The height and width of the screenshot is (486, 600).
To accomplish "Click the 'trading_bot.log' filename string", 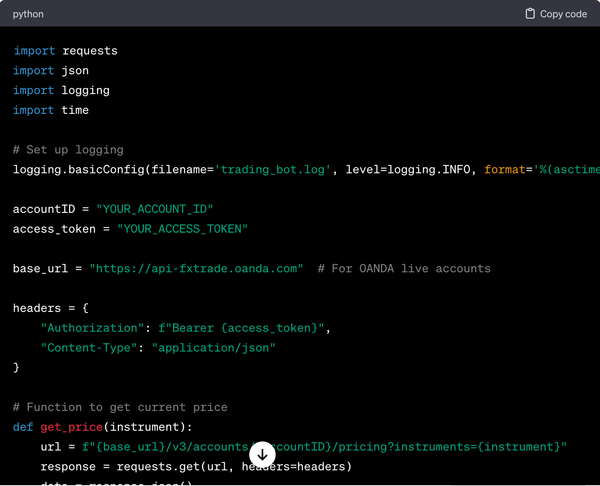I will tap(273, 170).
